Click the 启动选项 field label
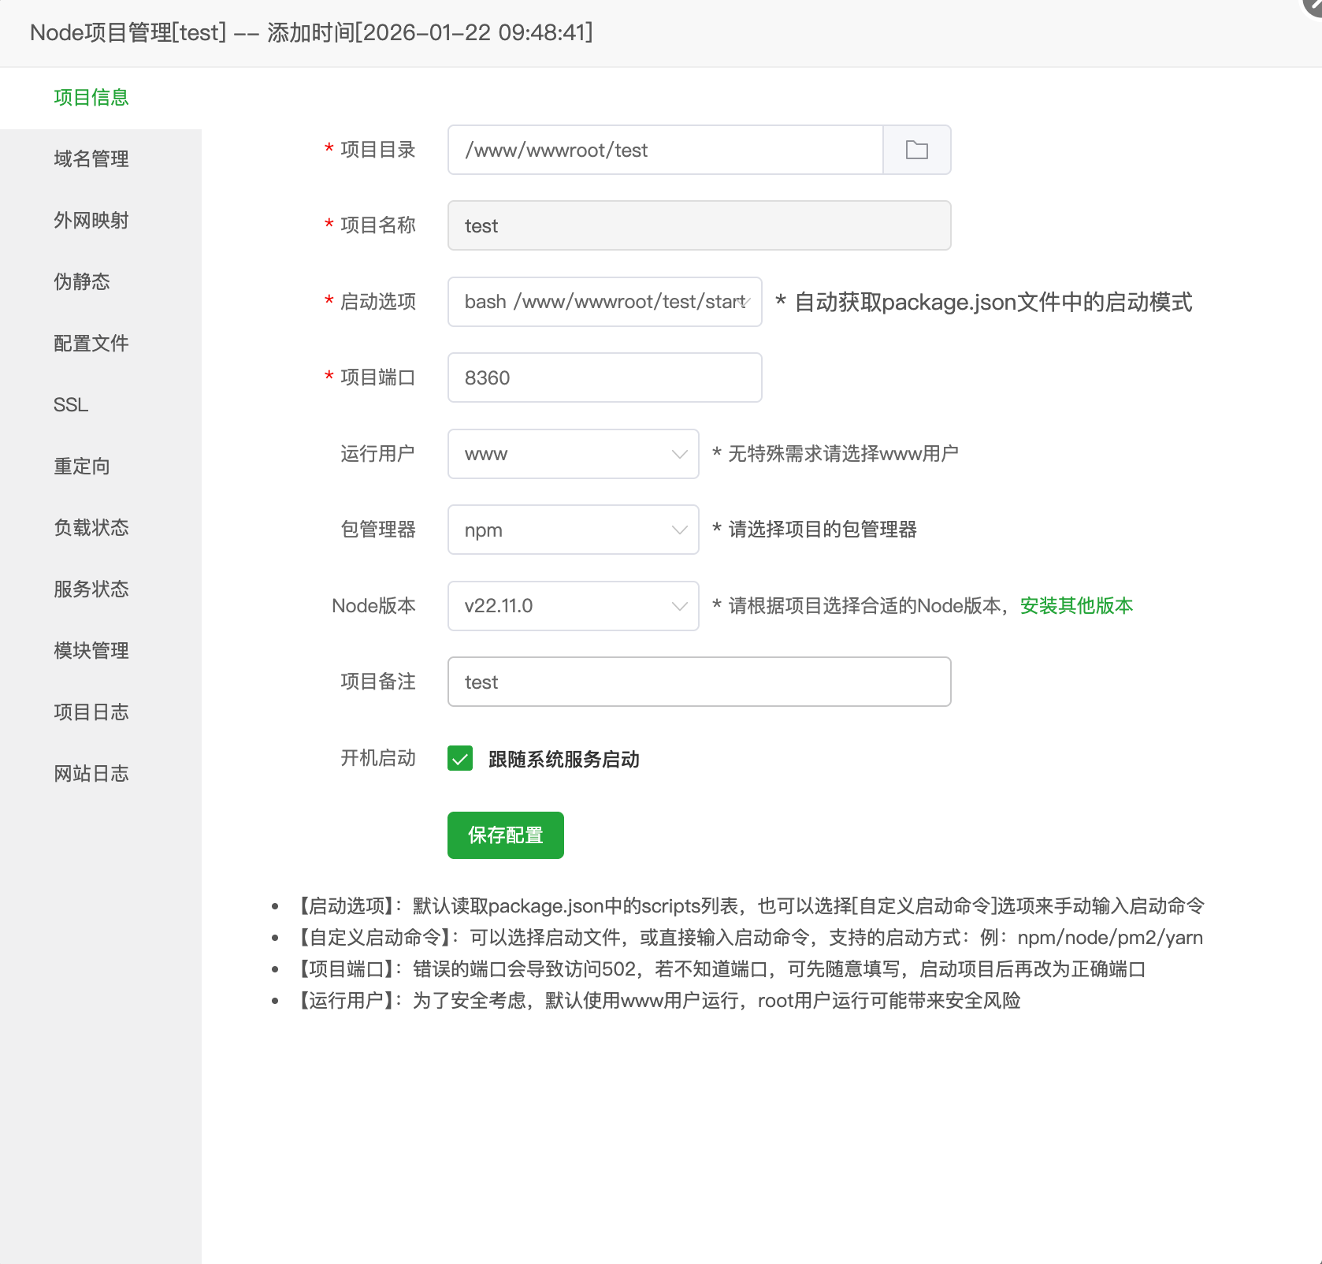This screenshot has width=1322, height=1264. (377, 302)
